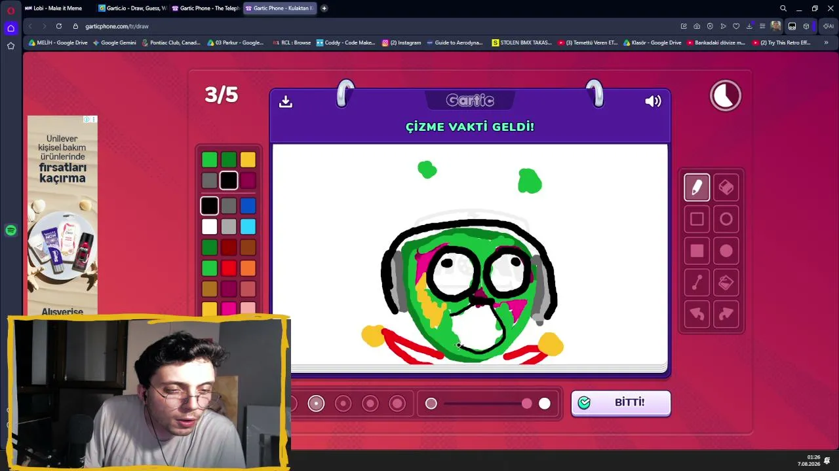Screen dimensions: 839x471
Task: Pick the blue color swatch
Action: (x=248, y=206)
